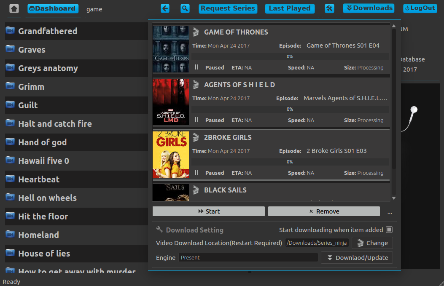The image size is (444, 286).
Task: Click the wrench icon beside Download Setting
Action: 159,230
